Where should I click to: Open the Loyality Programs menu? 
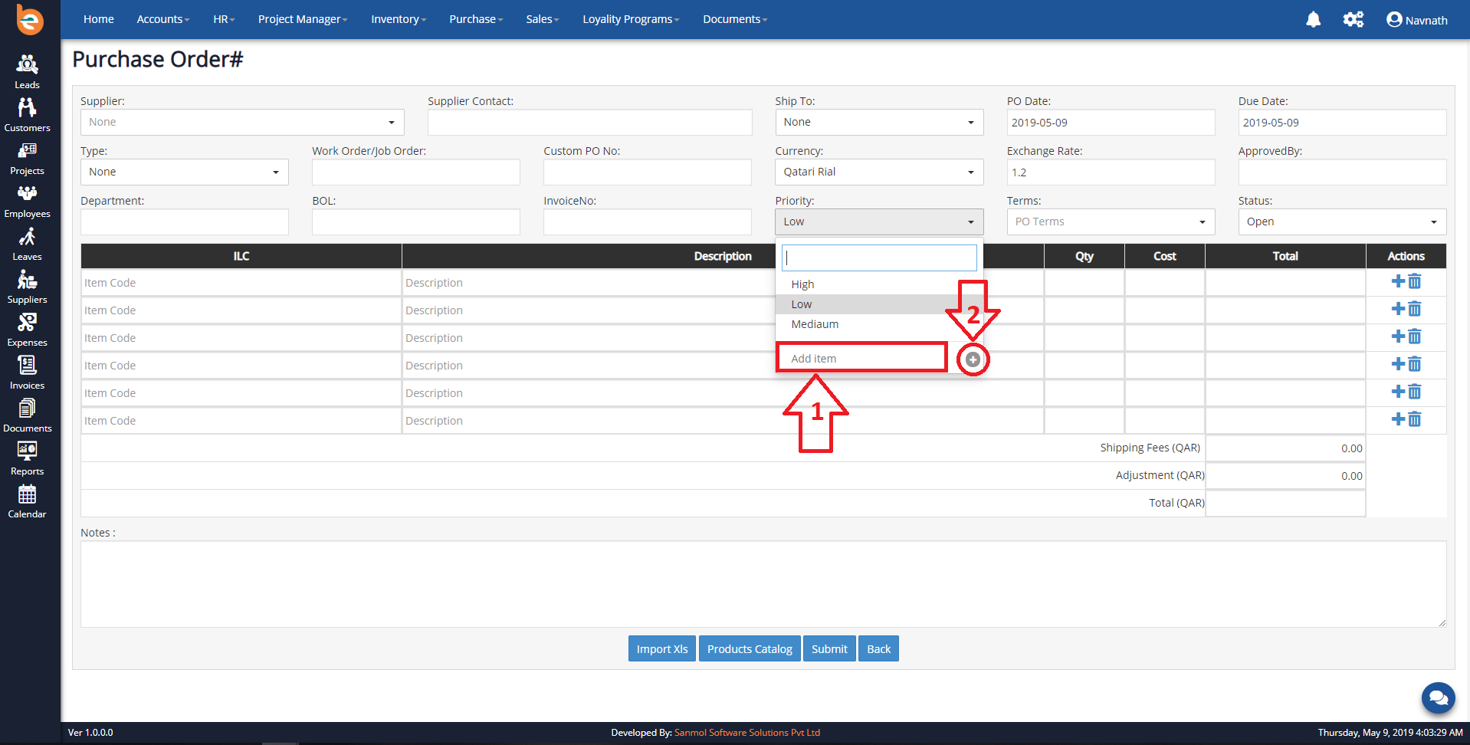631,19
